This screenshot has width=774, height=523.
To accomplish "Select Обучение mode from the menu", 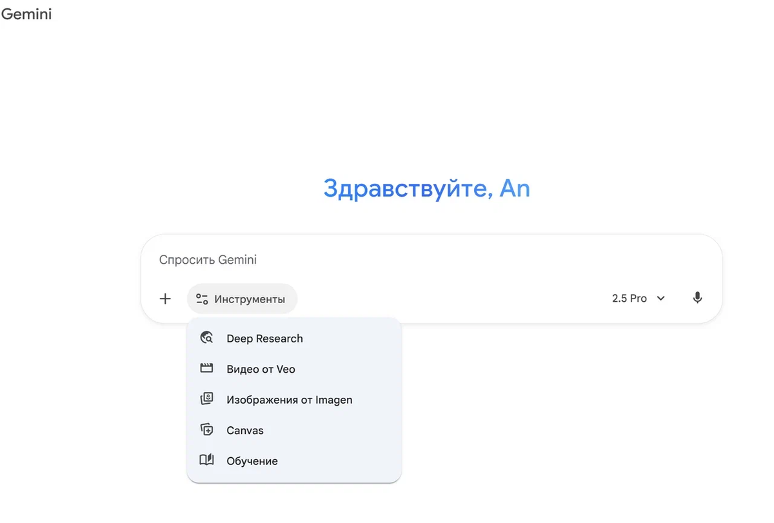I will pyautogui.click(x=252, y=460).
